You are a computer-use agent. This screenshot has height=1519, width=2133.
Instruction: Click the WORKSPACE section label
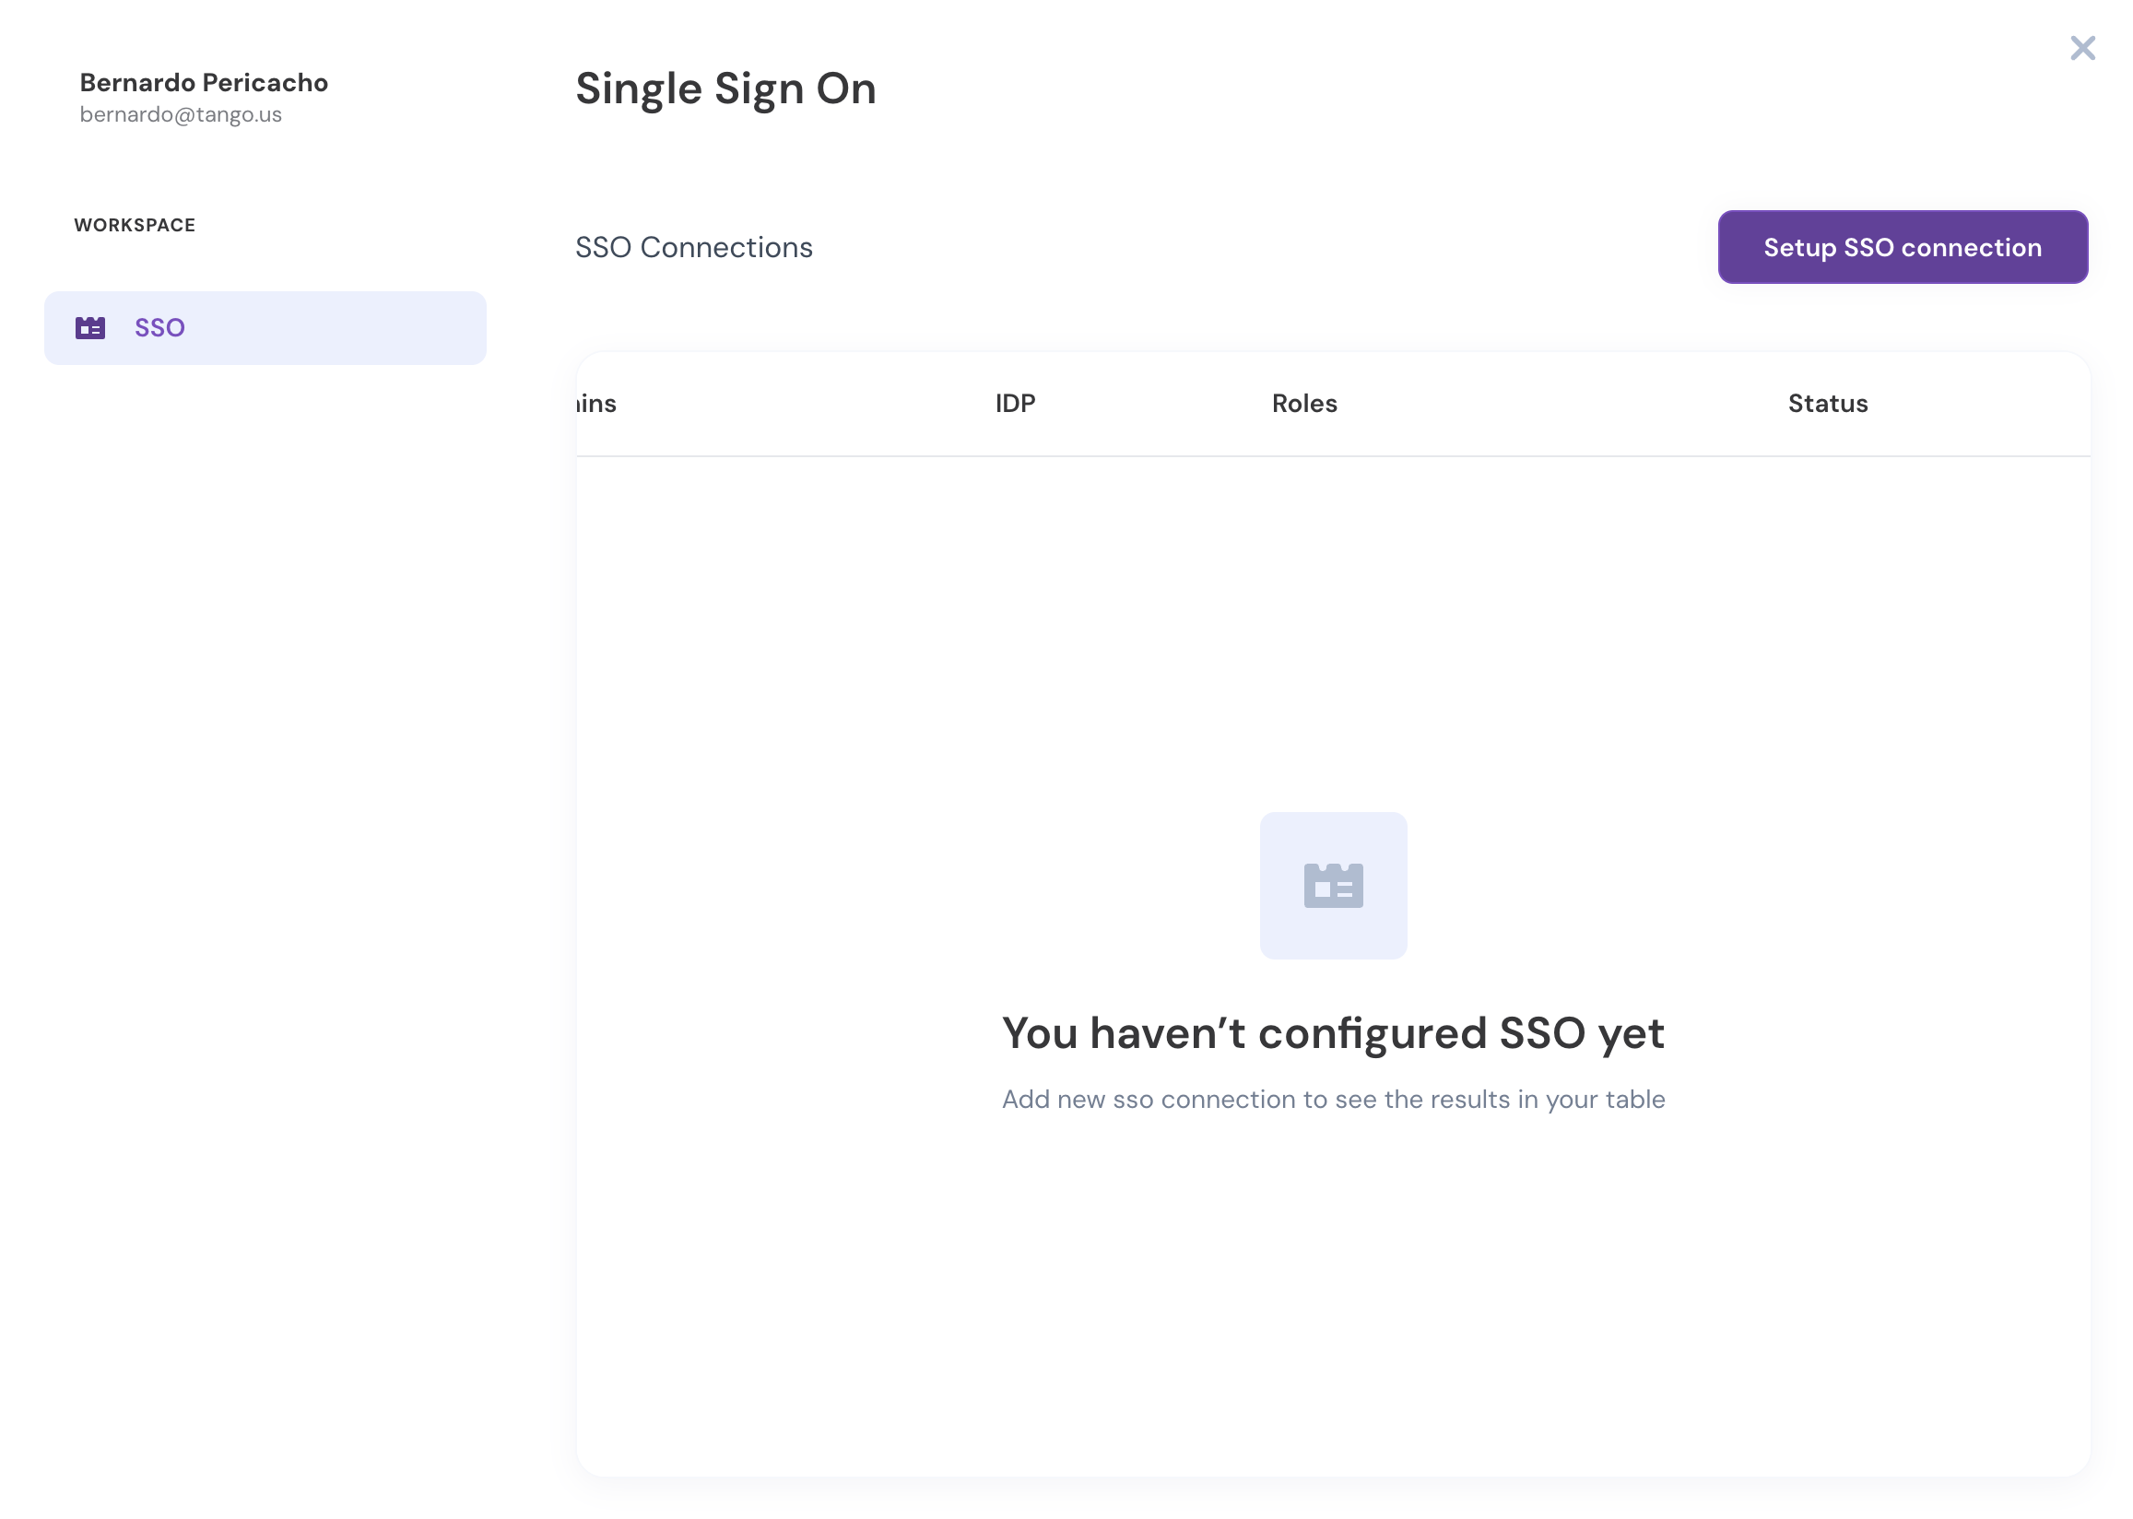135,225
